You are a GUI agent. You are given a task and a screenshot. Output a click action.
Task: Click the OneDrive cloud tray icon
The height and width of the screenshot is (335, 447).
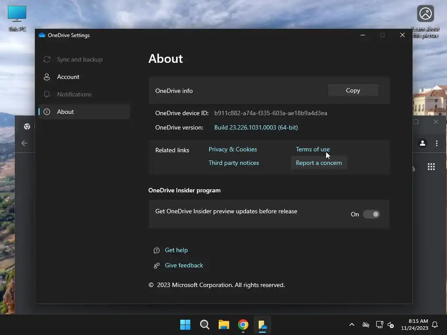(x=366, y=325)
